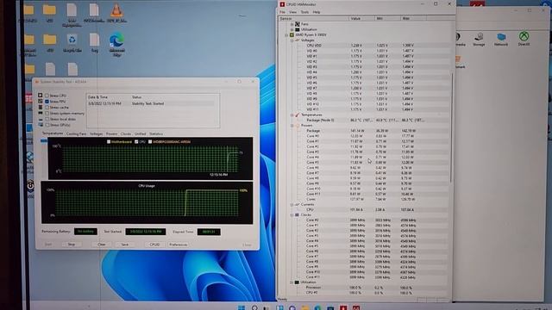
Task: Open the File menu in HWMonitor
Action: pyautogui.click(x=282, y=12)
